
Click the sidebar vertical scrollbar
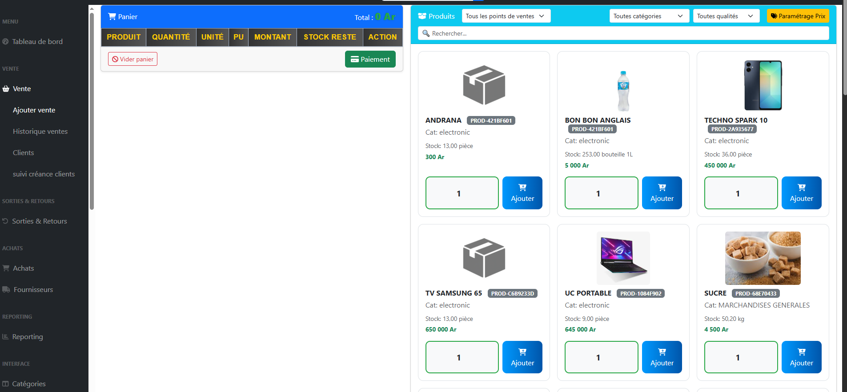[92, 111]
